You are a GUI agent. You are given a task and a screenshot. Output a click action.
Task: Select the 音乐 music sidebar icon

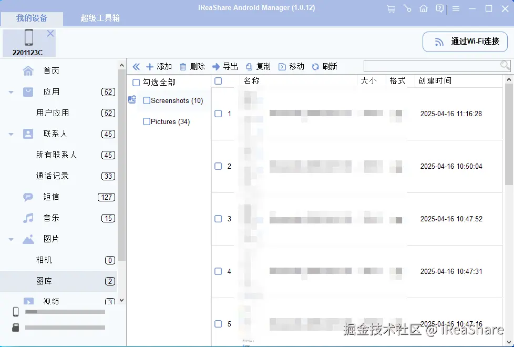27,218
